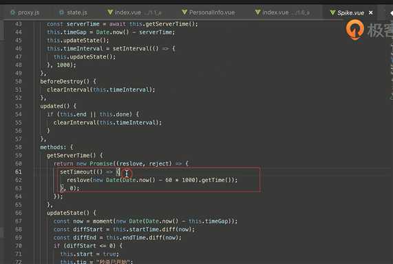Click line number 61 in the gutter

tap(19, 172)
